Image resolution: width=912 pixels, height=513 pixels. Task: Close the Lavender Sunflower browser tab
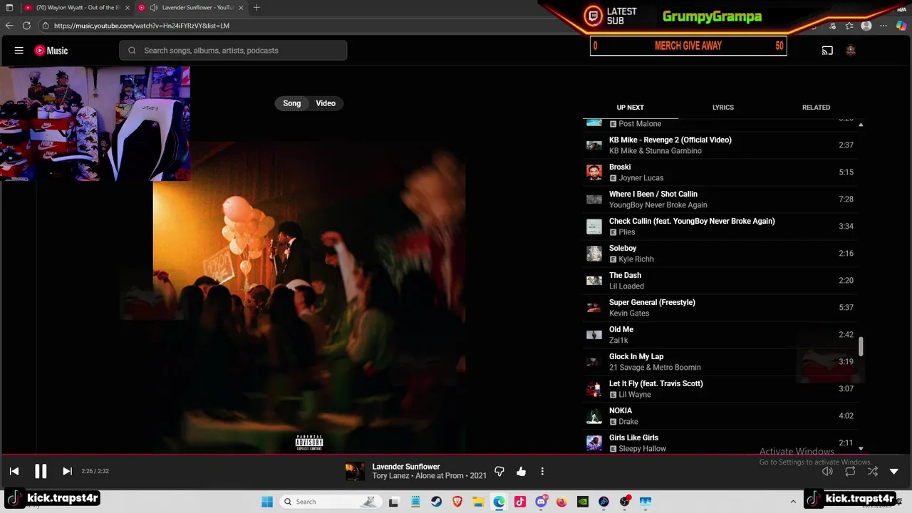point(241,8)
